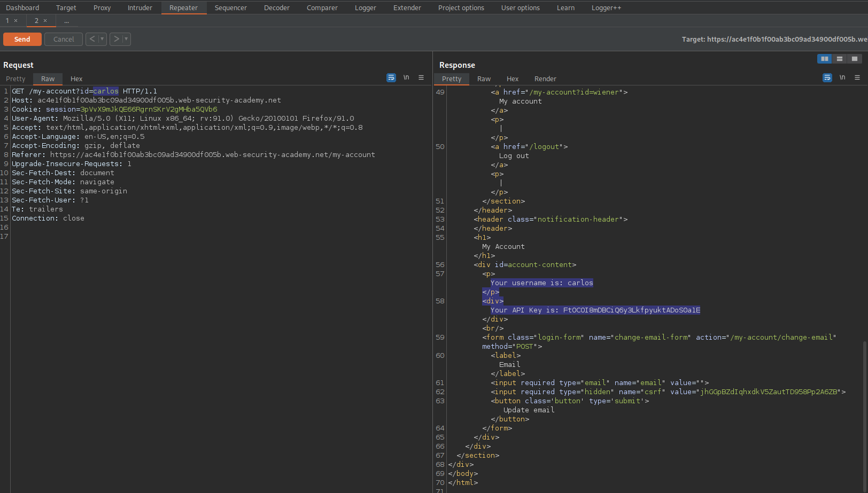Go back to previous request in history

(92, 39)
